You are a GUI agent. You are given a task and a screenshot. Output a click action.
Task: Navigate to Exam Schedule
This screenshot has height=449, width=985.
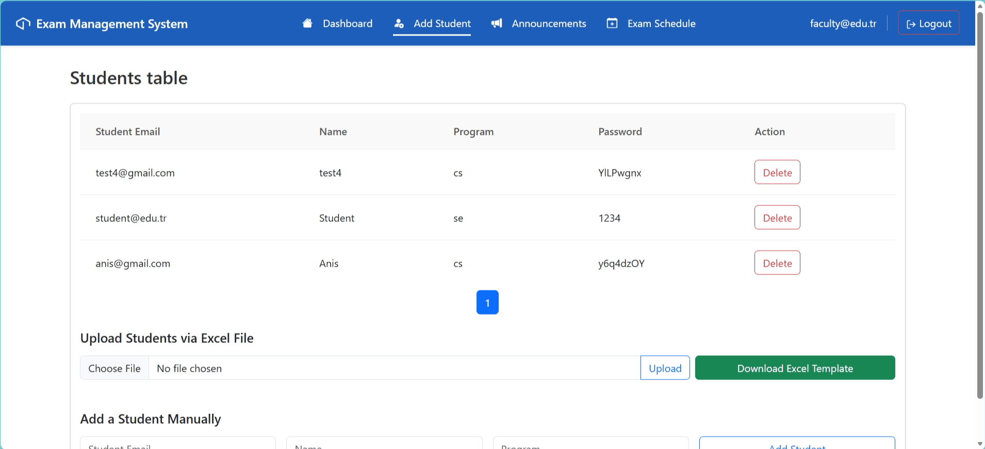pyautogui.click(x=651, y=24)
